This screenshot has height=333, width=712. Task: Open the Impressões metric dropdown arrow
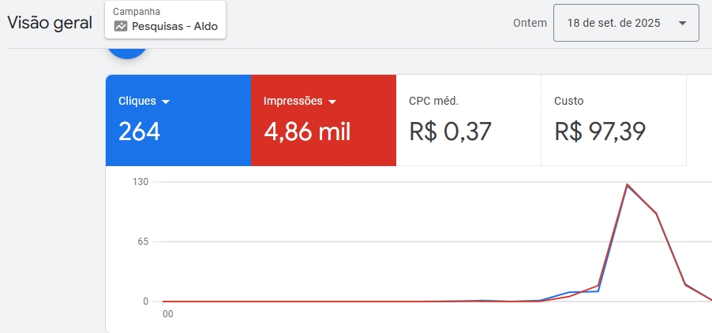pos(332,102)
